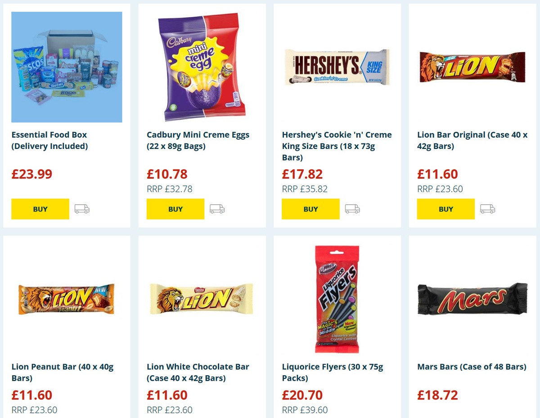Click the Lion White Chocolate Bar image
The image size is (540, 418).
(x=202, y=298)
